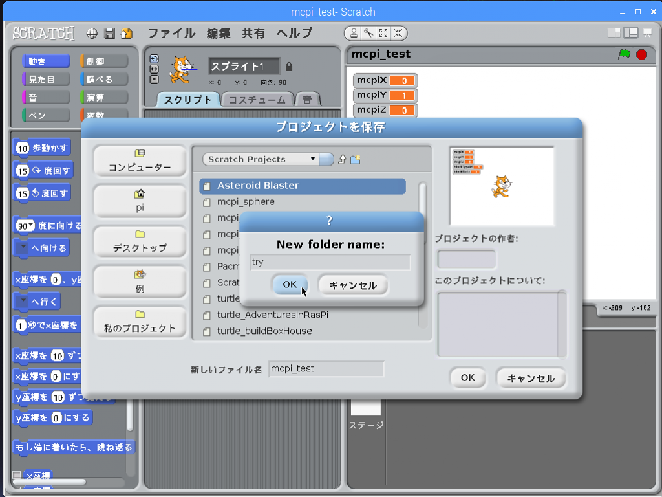Image resolution: width=662 pixels, height=497 pixels.
Task: Click the 10 歩動かす block
Action: [42, 148]
